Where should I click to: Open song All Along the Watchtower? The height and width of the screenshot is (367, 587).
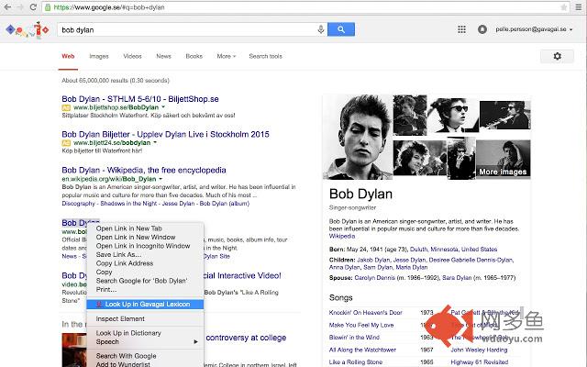pyautogui.click(x=362, y=350)
